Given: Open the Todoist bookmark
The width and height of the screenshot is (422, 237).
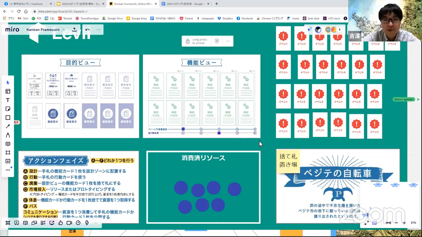Looking at the screenshot, I should pos(65,18).
